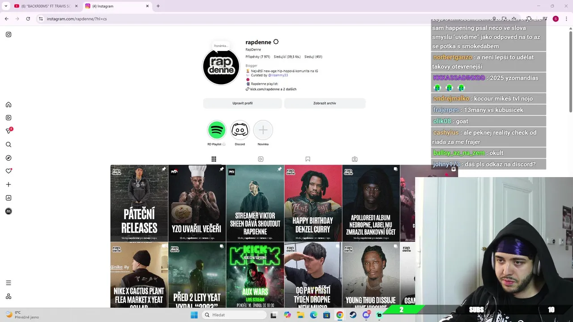Open Sledují (451) following list

click(x=313, y=57)
